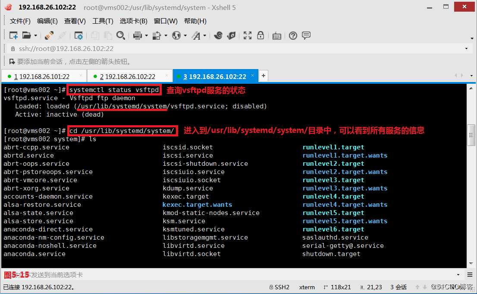Click add-session arrow icon in hint bar
Screen dimensions: 477x294
tap(12, 62)
